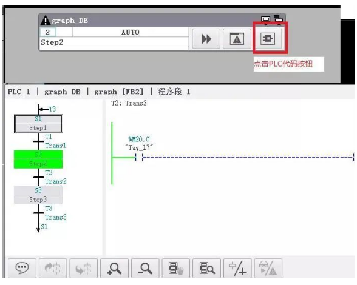Open the alarm view button with warning triangle
The width and height of the screenshot is (357, 285).
[237, 39]
